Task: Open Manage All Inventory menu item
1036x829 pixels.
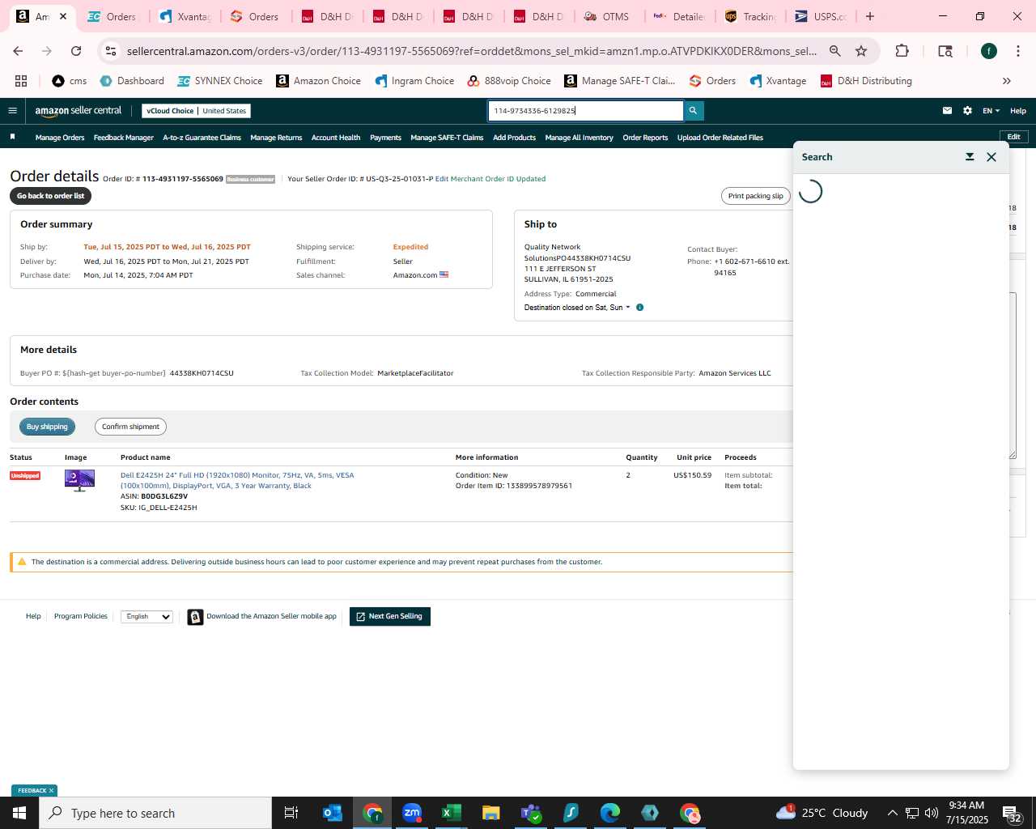Action: (579, 138)
